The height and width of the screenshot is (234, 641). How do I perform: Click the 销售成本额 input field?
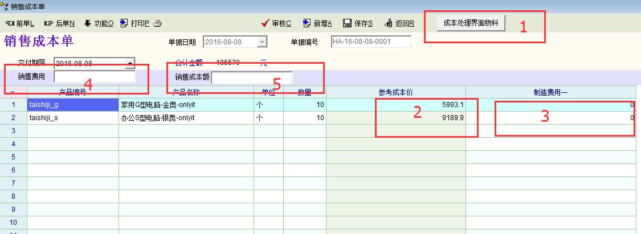pos(251,77)
